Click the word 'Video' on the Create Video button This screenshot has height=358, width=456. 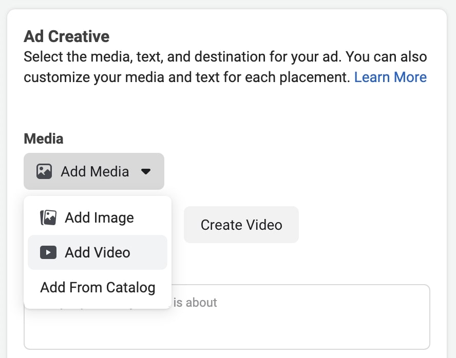click(x=263, y=225)
